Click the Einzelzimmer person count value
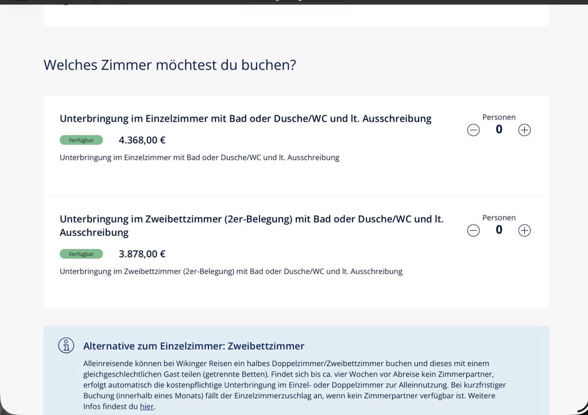Image resolution: width=588 pixels, height=415 pixels. (498, 130)
